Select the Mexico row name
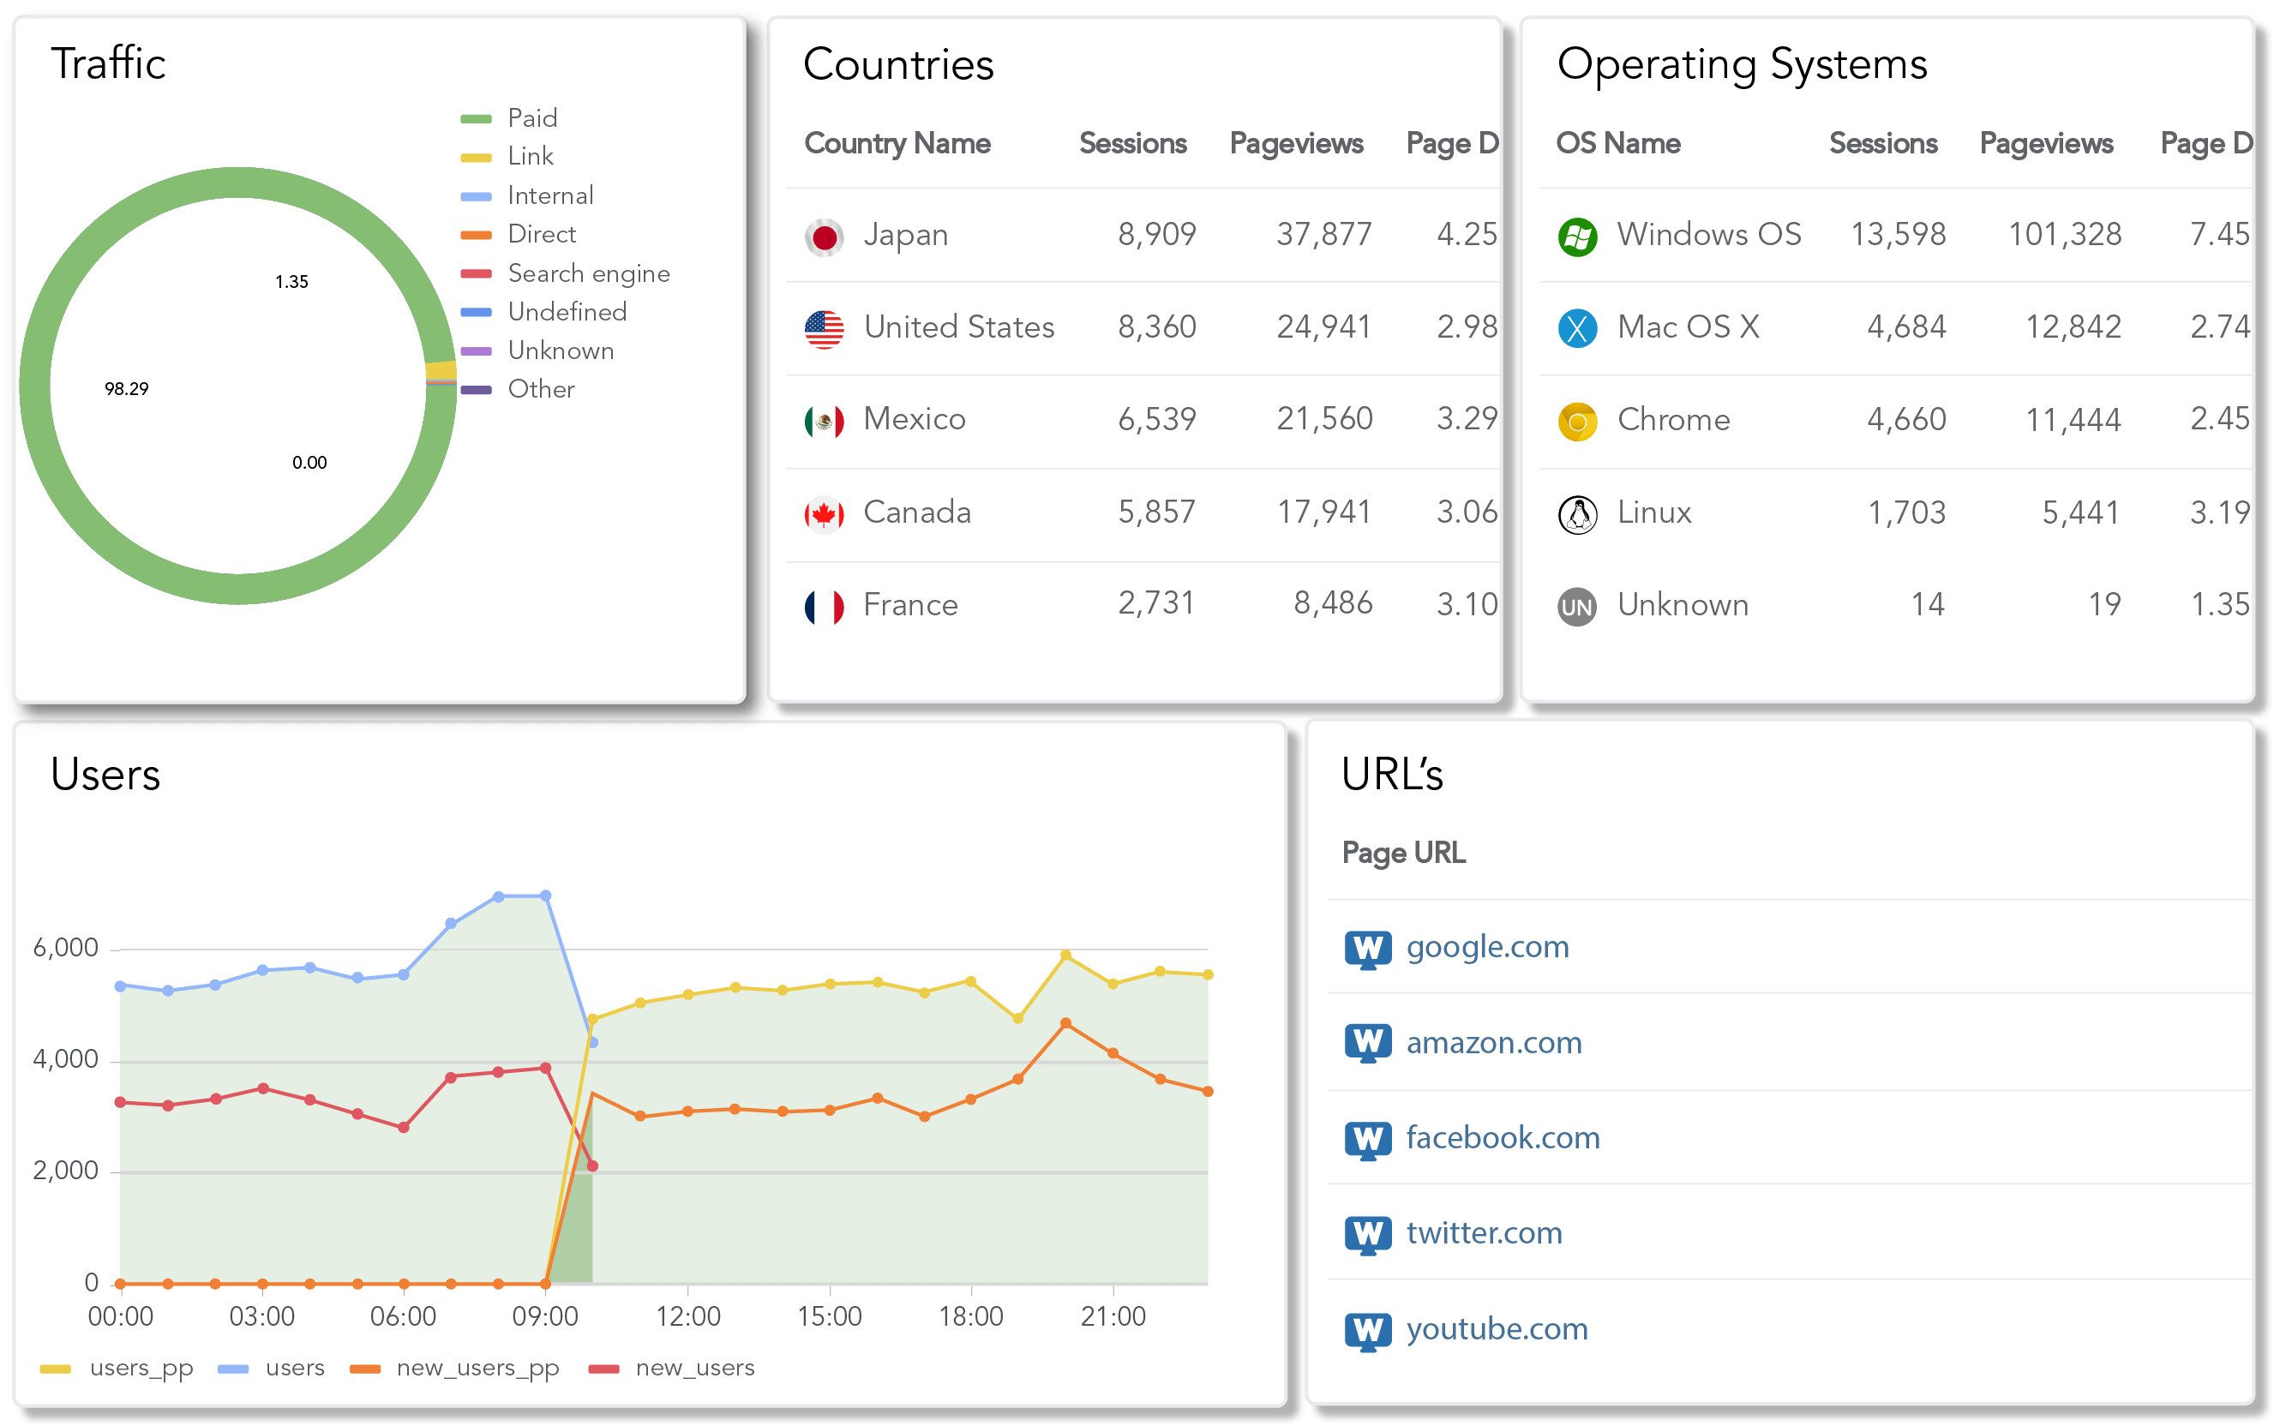The image size is (2274, 1426). tap(914, 419)
